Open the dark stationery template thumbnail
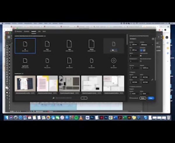Viewport: 175px width, 143px height. coord(69,83)
